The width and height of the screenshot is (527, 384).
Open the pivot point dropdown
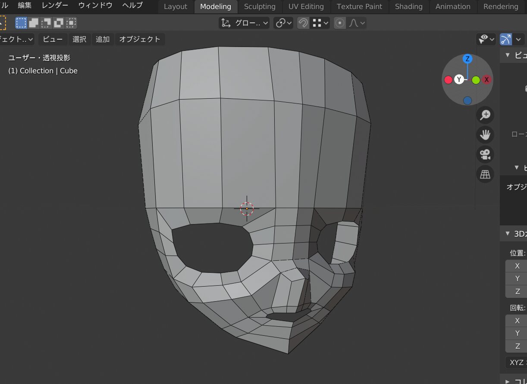point(284,23)
